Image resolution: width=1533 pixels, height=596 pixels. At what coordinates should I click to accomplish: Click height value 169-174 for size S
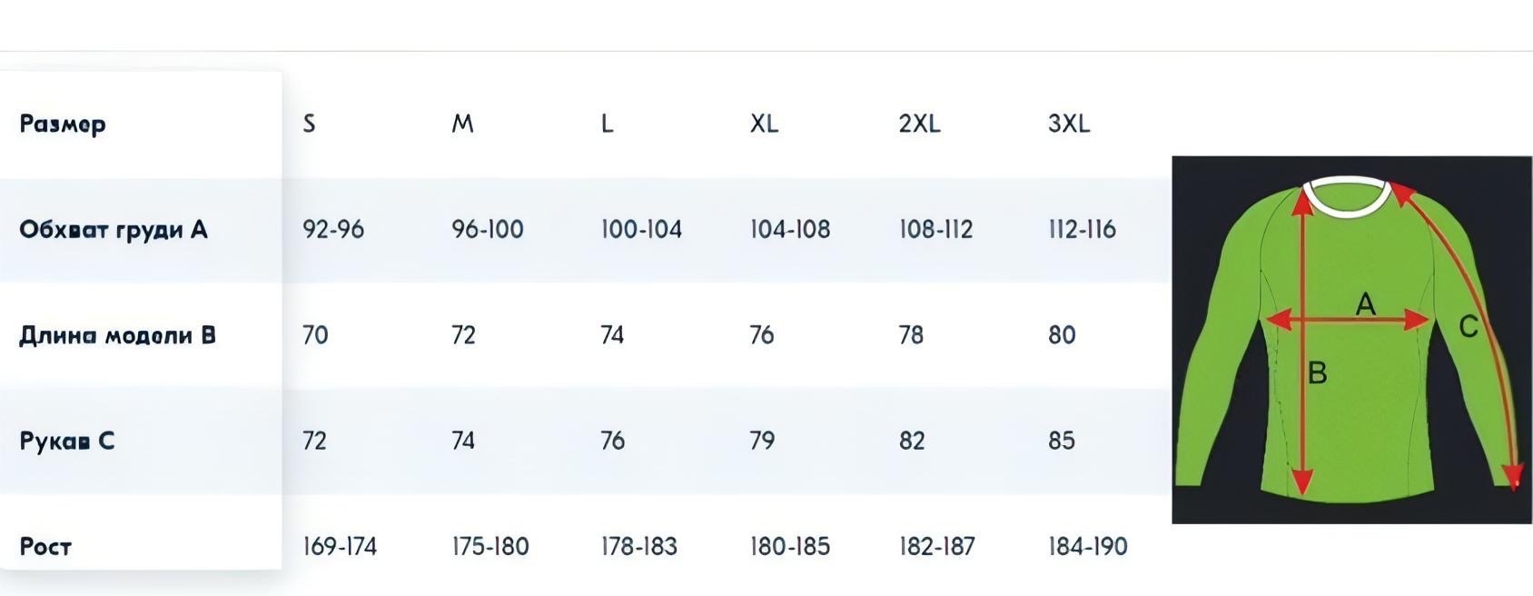340,546
